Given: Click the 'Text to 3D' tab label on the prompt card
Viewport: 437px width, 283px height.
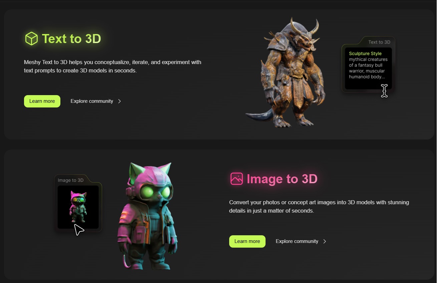Looking at the screenshot, I should click(x=379, y=42).
